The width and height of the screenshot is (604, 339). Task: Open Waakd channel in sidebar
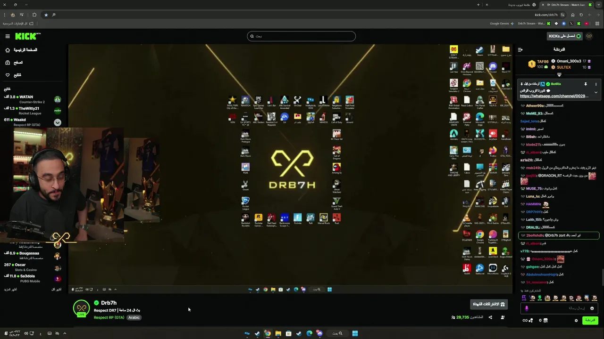coord(33,122)
